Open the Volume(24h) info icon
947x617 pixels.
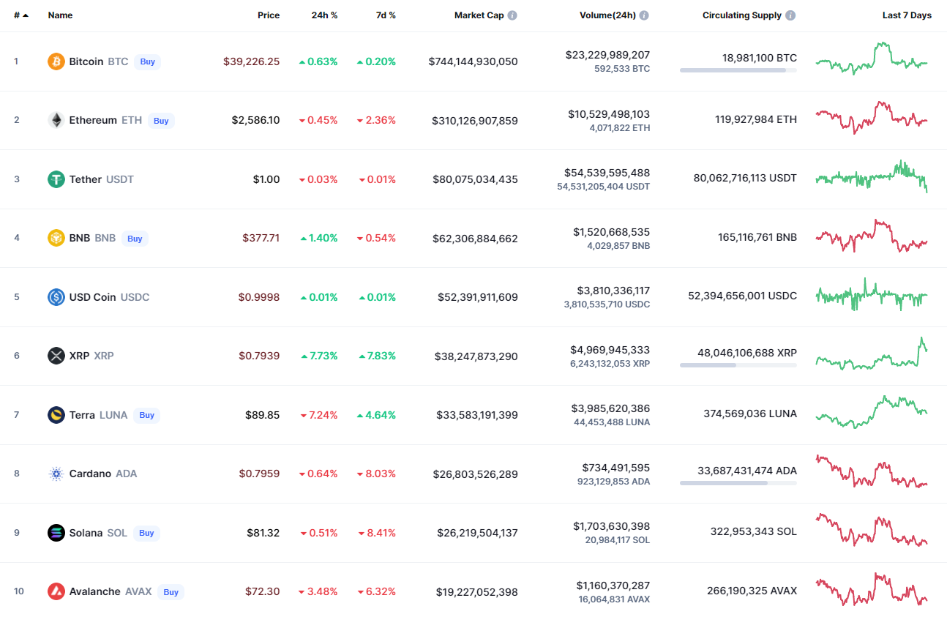tap(644, 15)
